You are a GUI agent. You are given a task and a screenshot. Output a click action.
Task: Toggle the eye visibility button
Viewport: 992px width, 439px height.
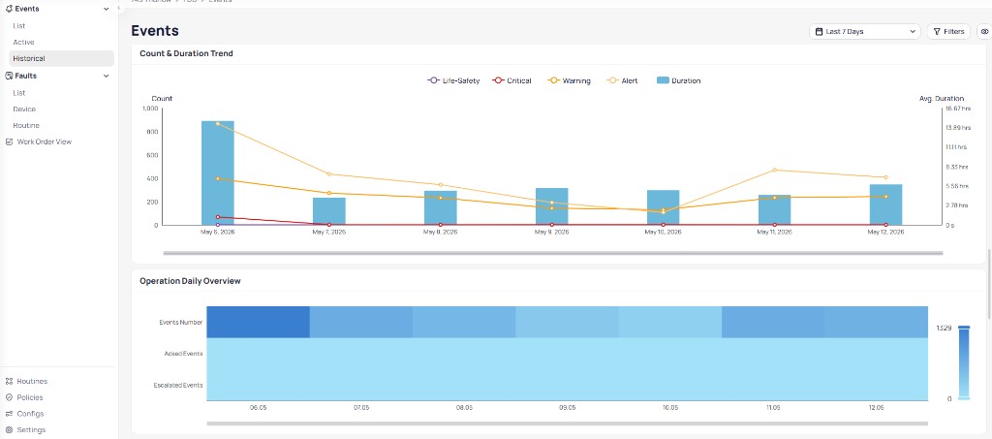tap(985, 32)
